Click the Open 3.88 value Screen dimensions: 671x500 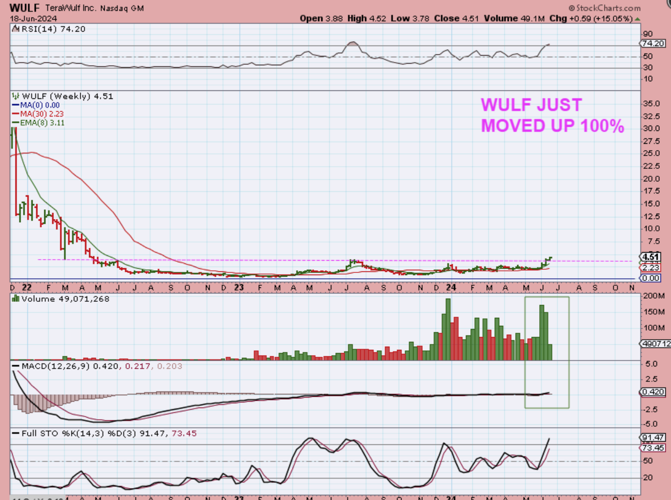(322, 18)
